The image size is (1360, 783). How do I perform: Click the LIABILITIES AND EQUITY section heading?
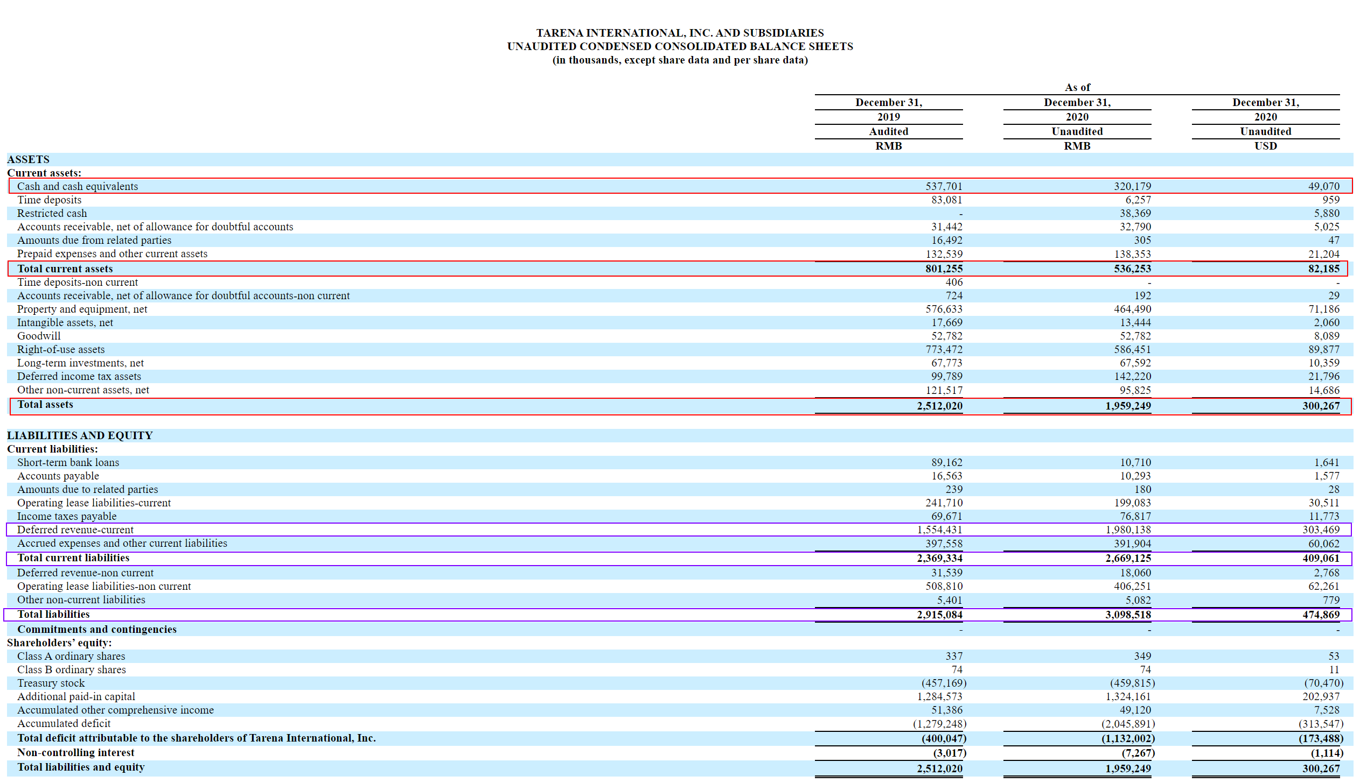tap(80, 435)
